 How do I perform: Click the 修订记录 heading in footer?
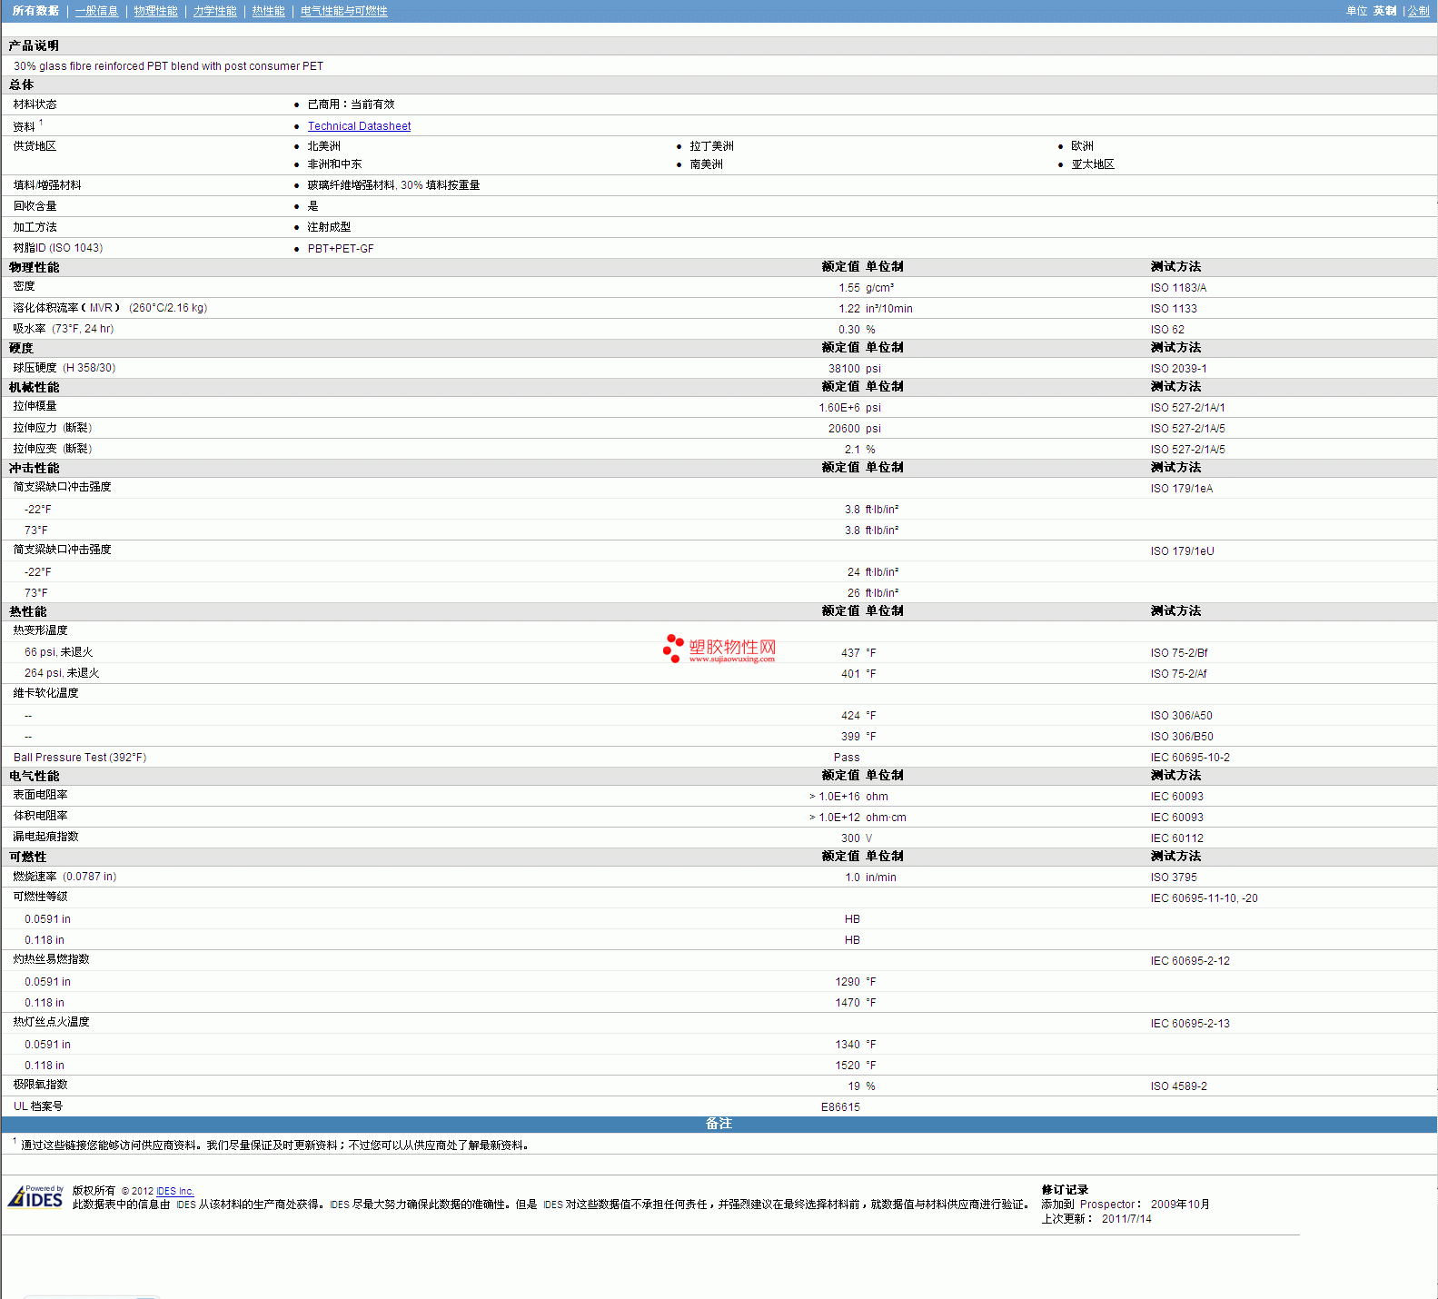[x=1064, y=1190]
